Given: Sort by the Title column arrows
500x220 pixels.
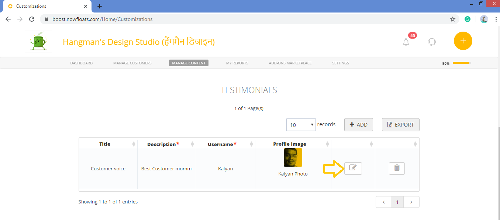Looking at the screenshot, I should point(134,144).
